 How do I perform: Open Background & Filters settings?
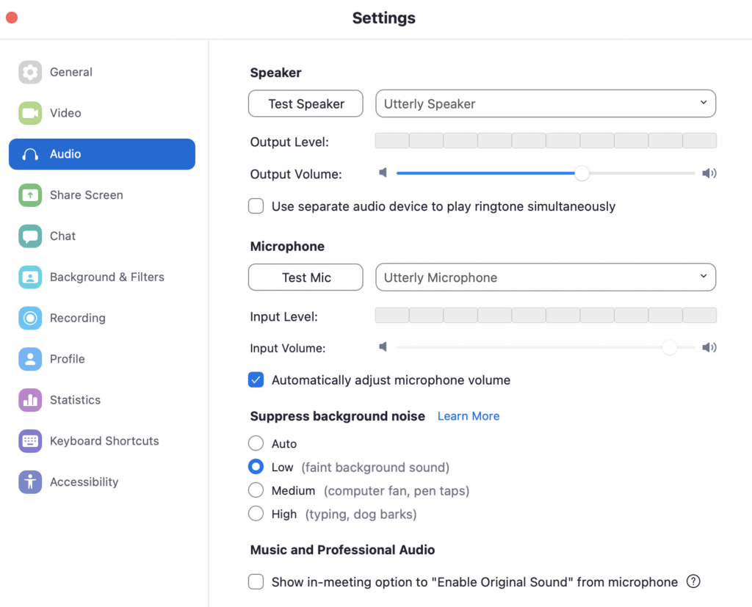click(101, 277)
